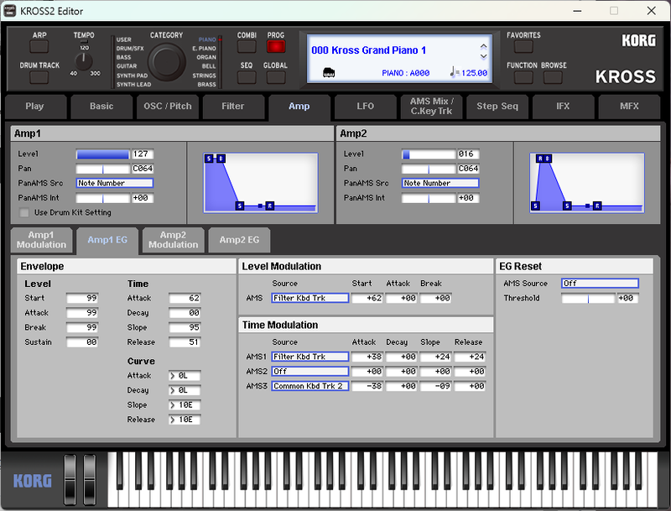
Task: Open the Curve Slope dropdown
Action: tap(185, 405)
